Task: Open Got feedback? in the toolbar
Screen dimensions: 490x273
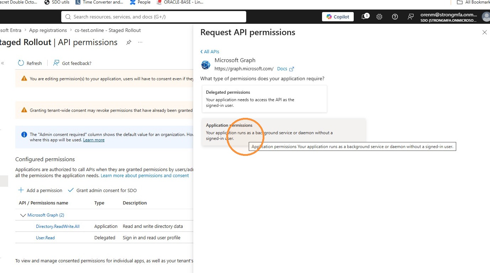Action: tap(72, 63)
